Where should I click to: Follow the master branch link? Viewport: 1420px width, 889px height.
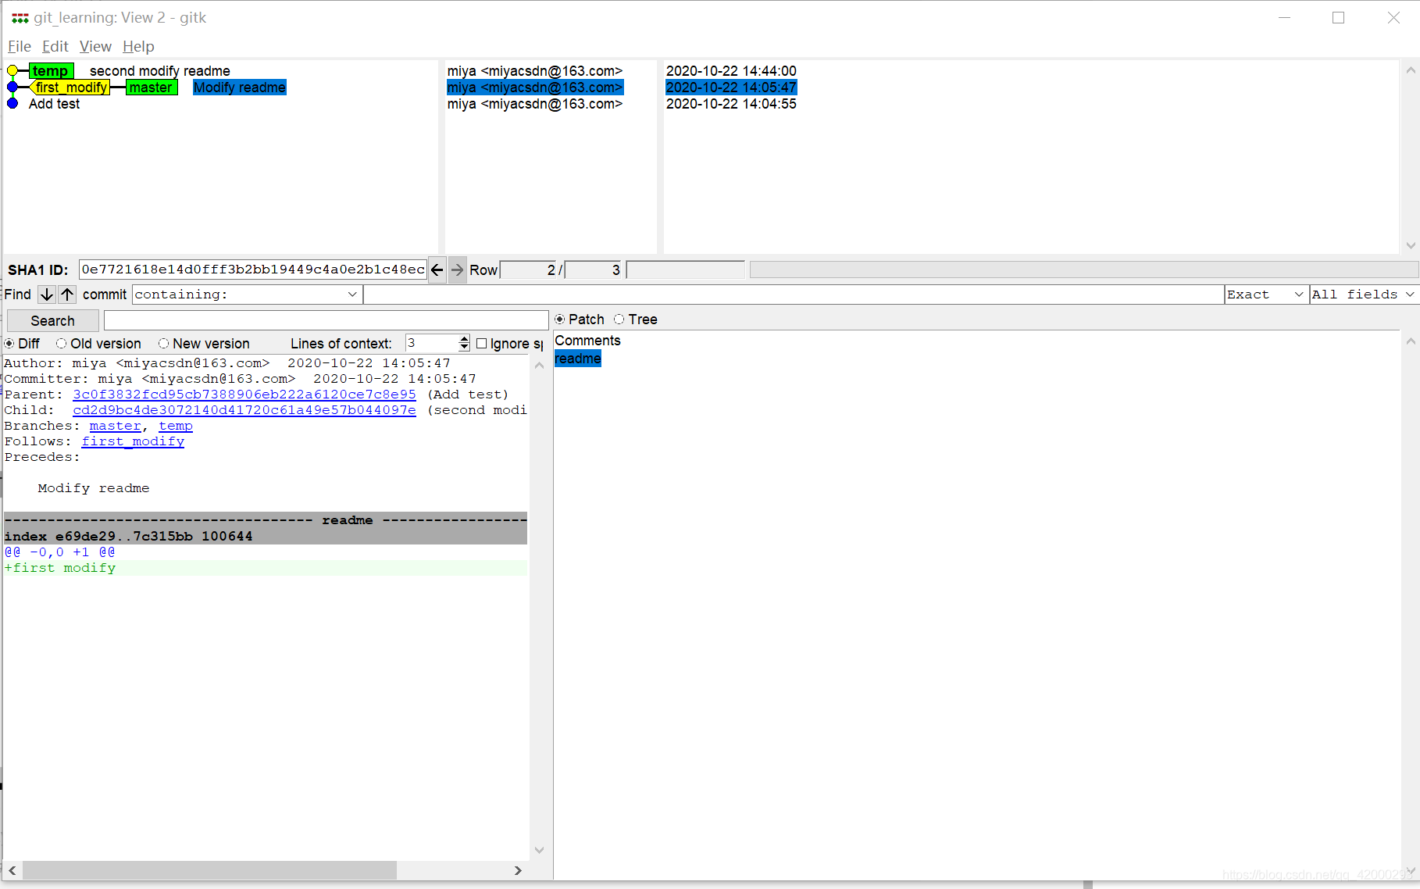click(x=116, y=426)
